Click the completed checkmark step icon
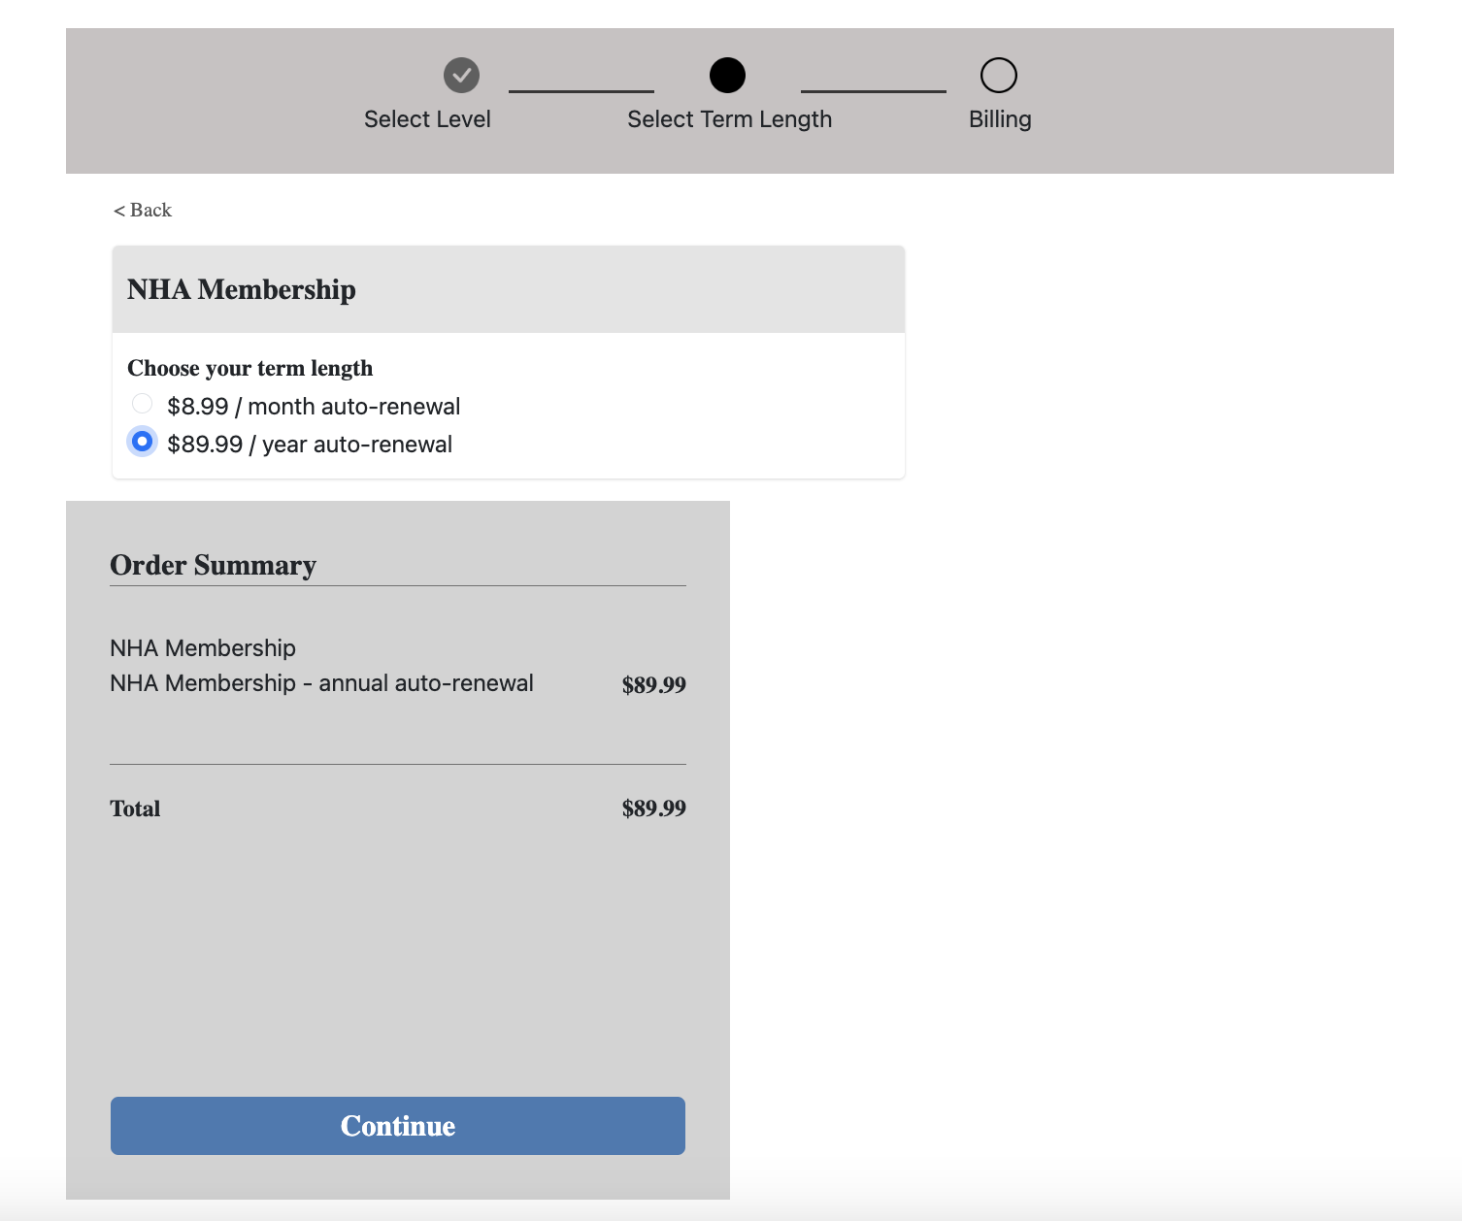Screen dimensions: 1462x1221 pos(461,75)
